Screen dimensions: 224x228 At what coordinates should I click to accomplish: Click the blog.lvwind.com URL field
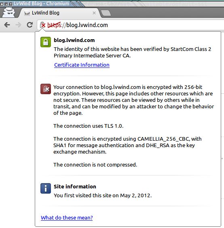point(129,25)
